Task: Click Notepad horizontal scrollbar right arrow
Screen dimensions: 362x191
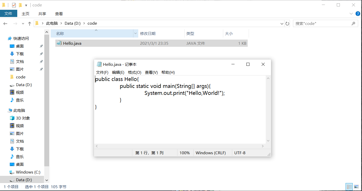Action: point(263,146)
